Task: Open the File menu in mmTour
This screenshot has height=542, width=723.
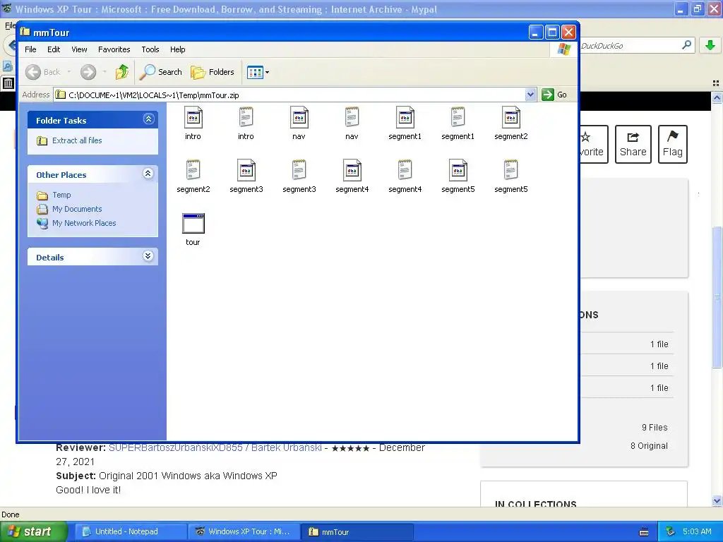Action: (x=30, y=49)
